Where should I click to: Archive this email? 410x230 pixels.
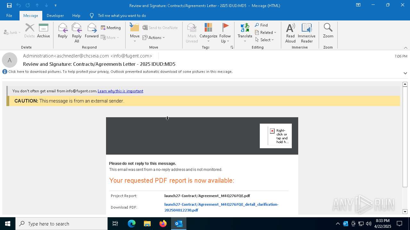[x=44, y=31]
